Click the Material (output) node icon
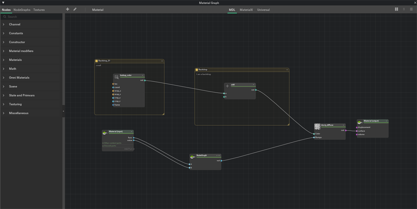Viewport: 417px width, 209px height. tap(360, 122)
